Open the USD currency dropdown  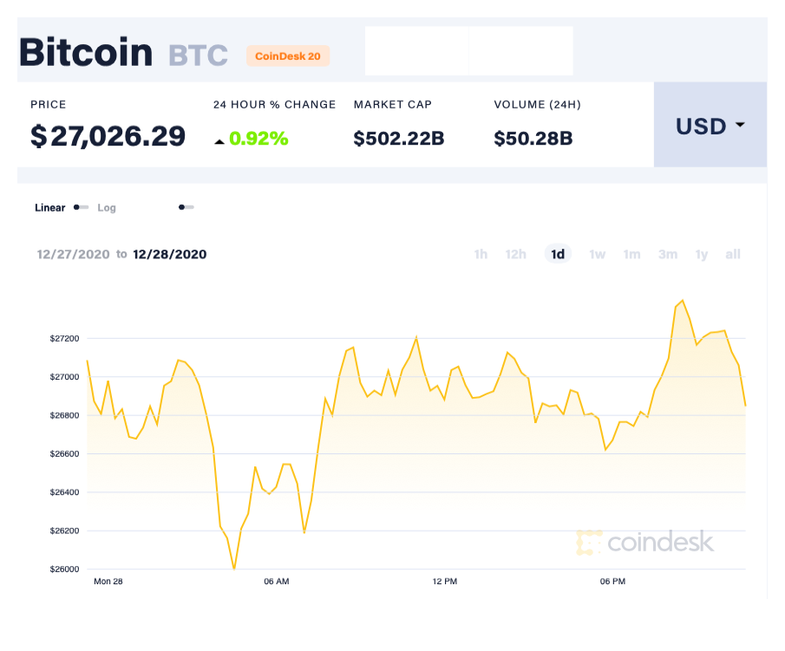pos(710,126)
